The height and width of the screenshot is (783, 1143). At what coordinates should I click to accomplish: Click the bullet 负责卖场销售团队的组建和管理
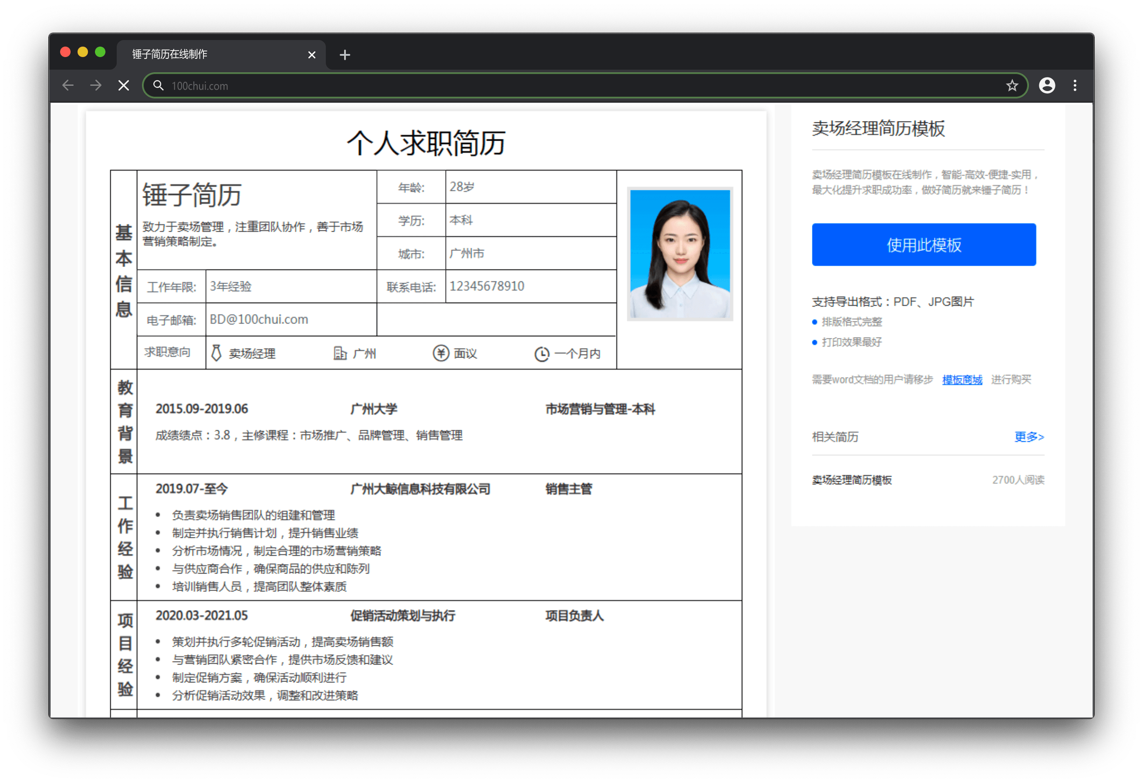[x=253, y=515]
